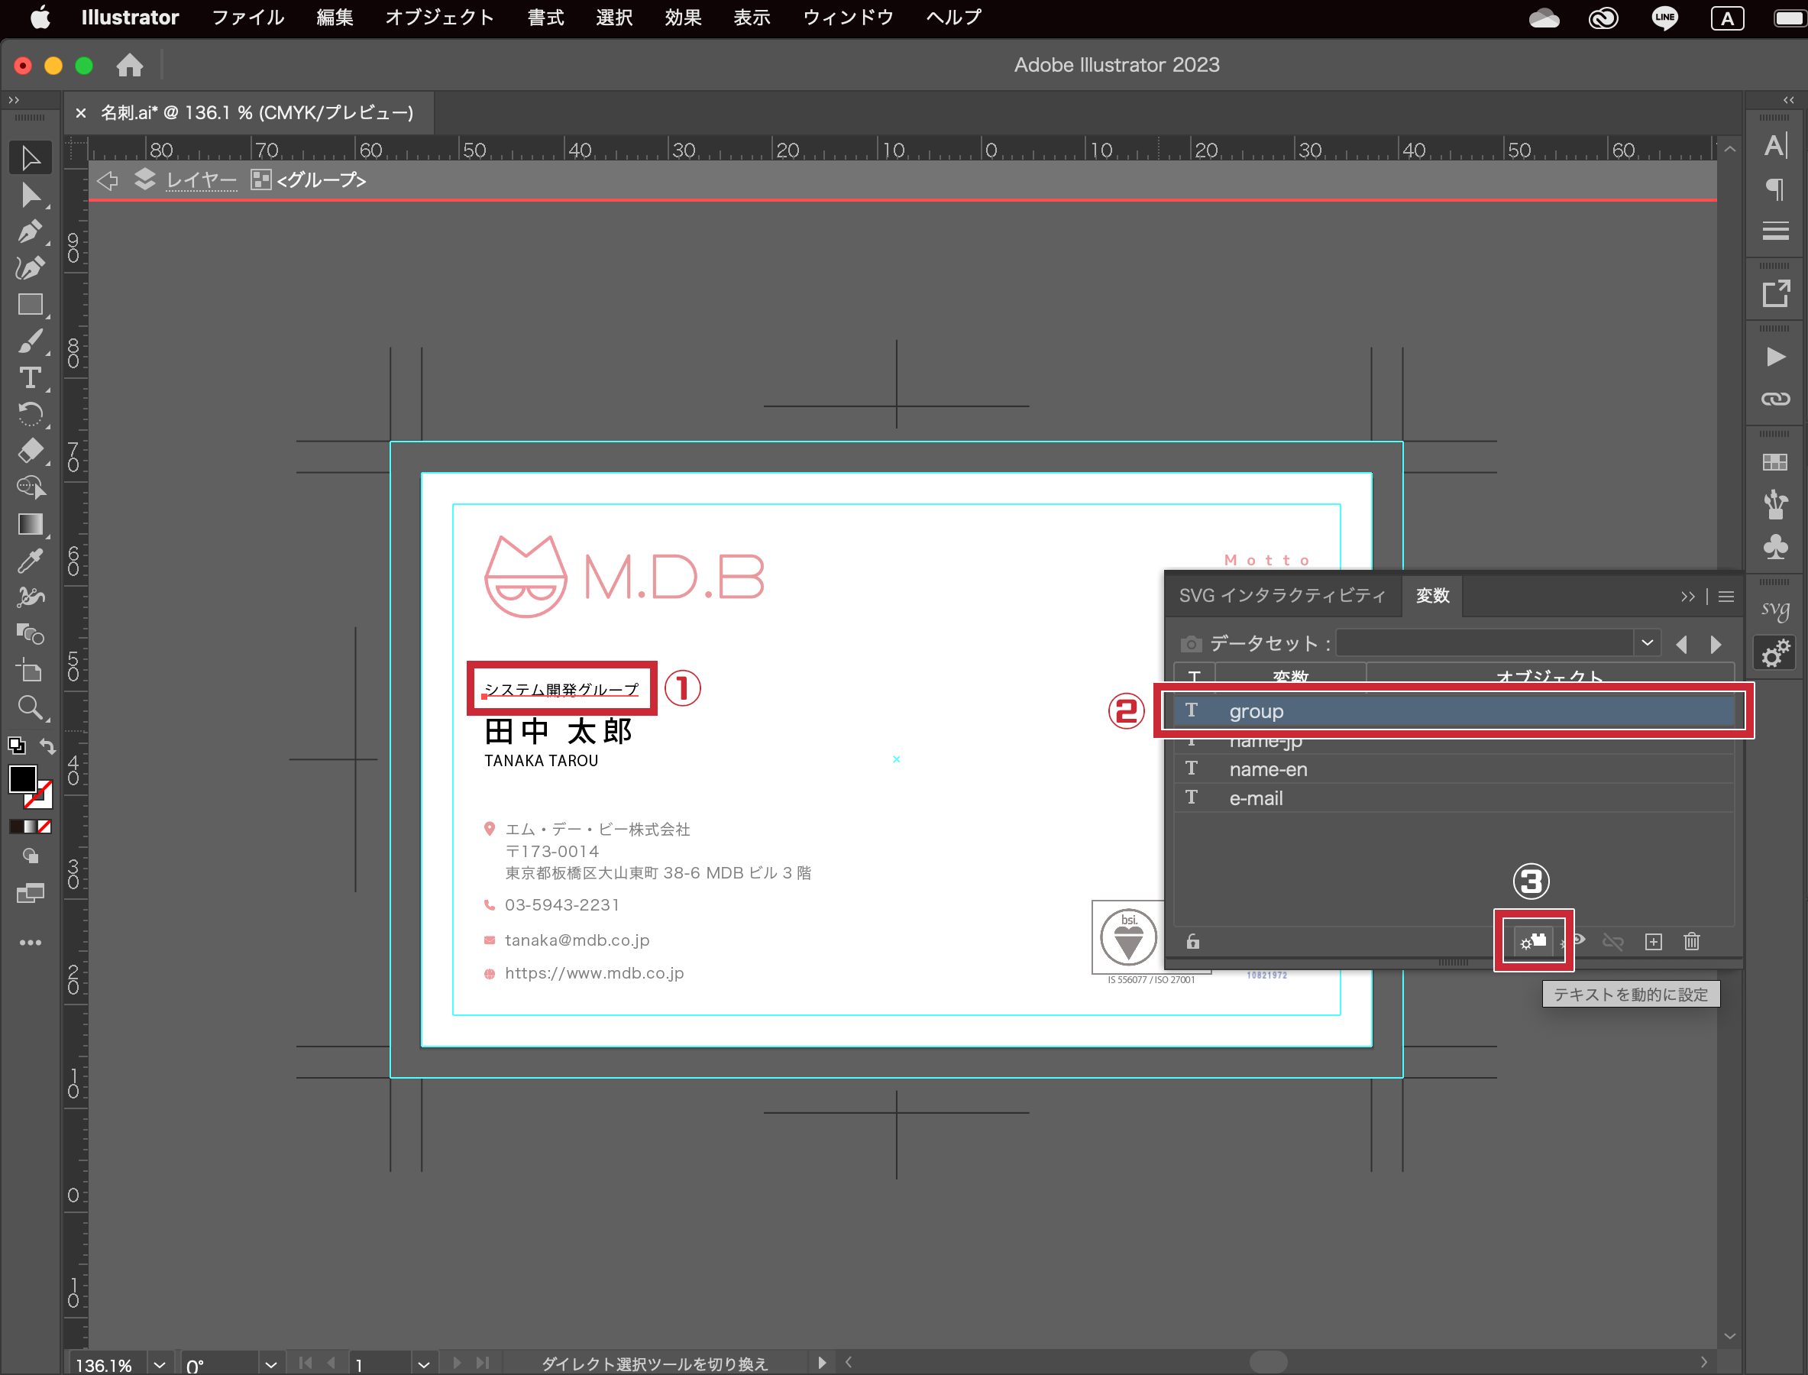The width and height of the screenshot is (1808, 1375).
Task: Delete the variable with trash icon
Action: coord(1692,942)
